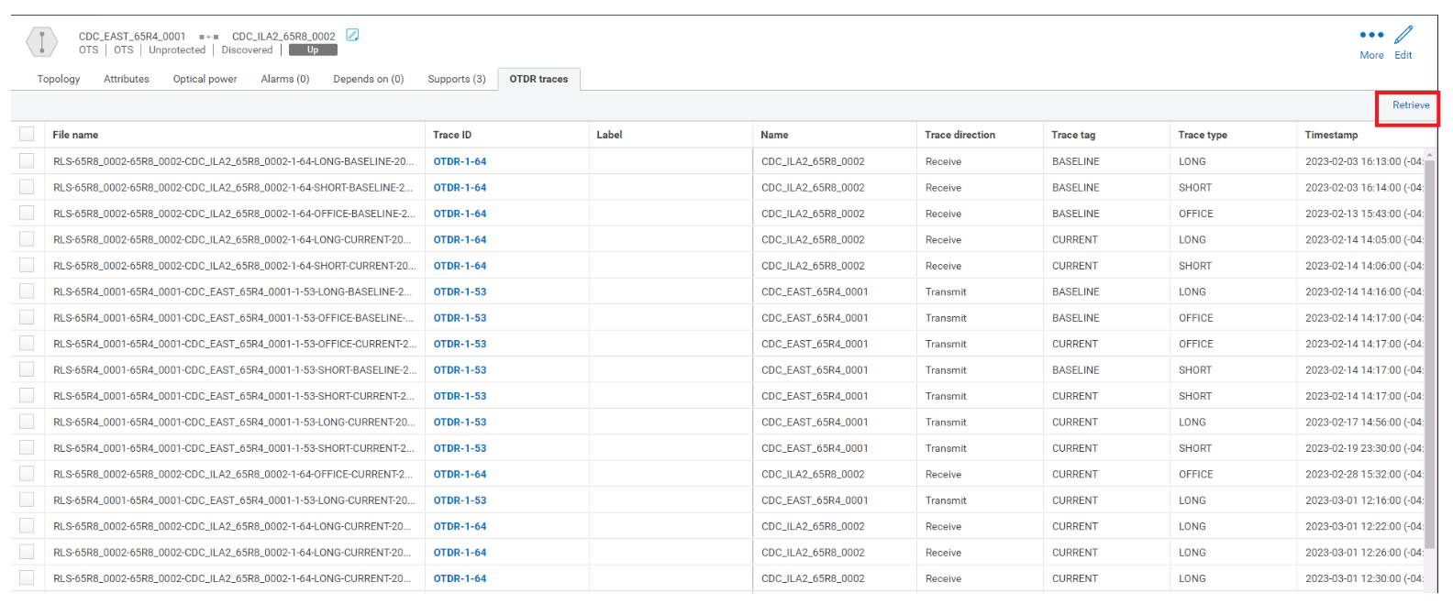Switch to the Depends on (0) tab
This screenshot has height=604, width=1453.
(369, 79)
